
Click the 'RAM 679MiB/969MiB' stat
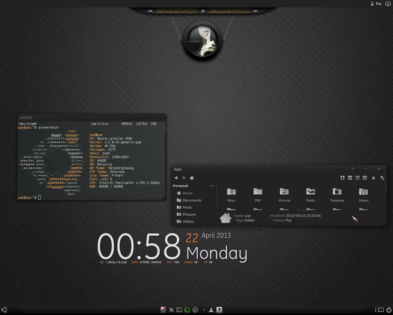pyautogui.click(x=146, y=262)
